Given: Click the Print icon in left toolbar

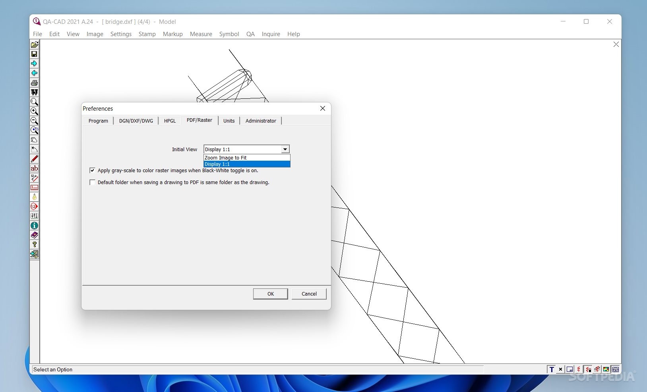Looking at the screenshot, I should tap(35, 83).
